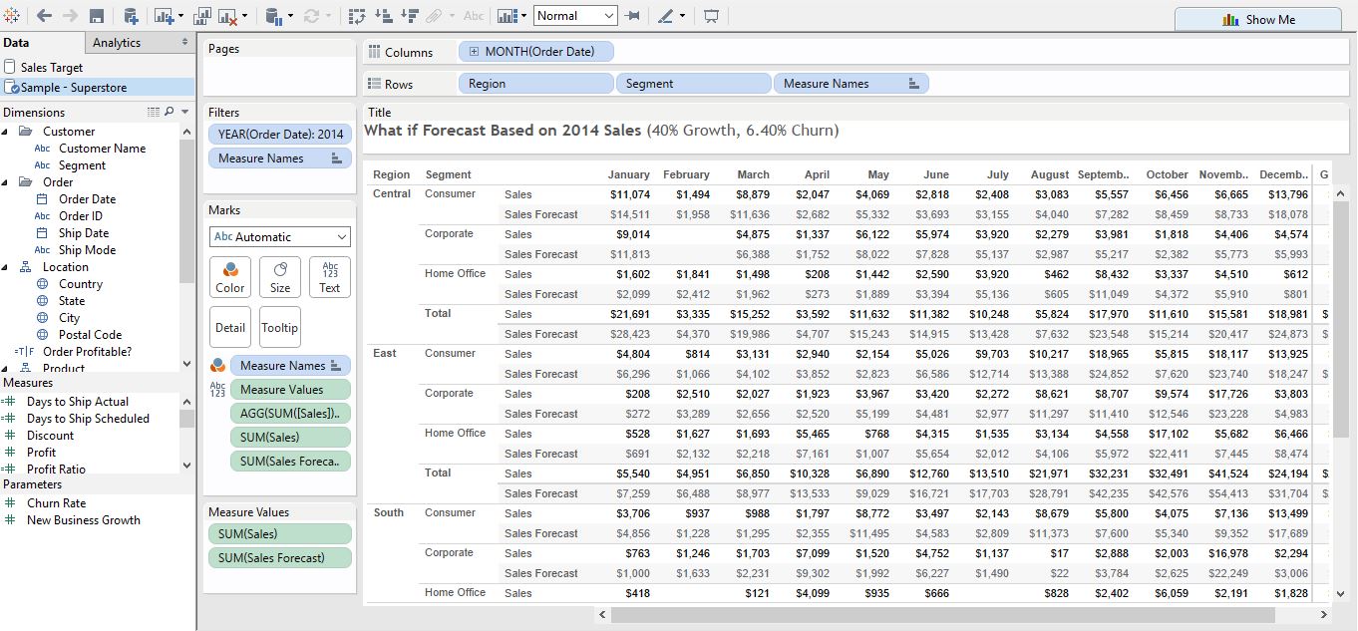Image resolution: width=1358 pixels, height=631 pixels.
Task: Sort ascending using the toolbar icon
Action: pos(382,15)
